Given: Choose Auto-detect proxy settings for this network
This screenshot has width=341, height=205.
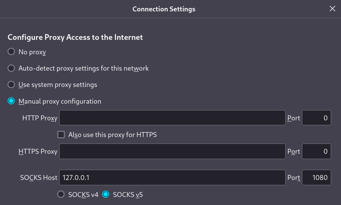Looking at the screenshot, I should (x=11, y=68).
